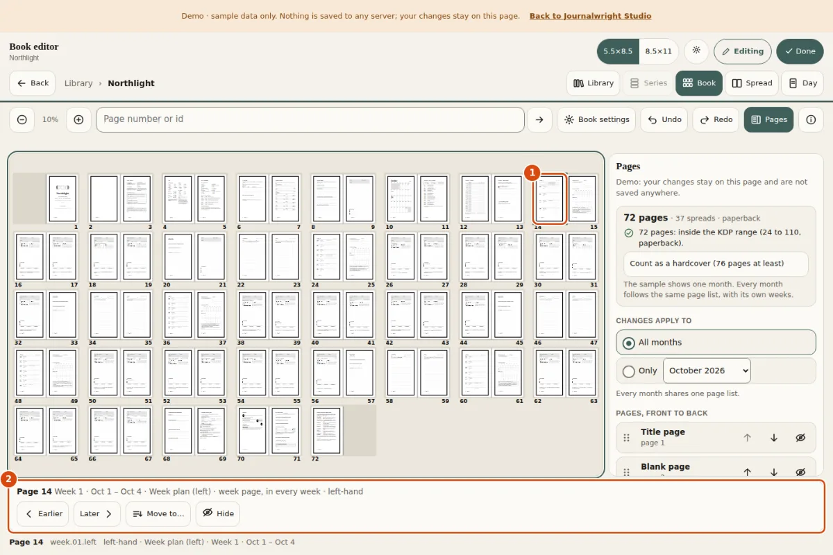Hide the Blank page eye icon
Image resolution: width=833 pixels, height=555 pixels.
[x=800, y=472]
